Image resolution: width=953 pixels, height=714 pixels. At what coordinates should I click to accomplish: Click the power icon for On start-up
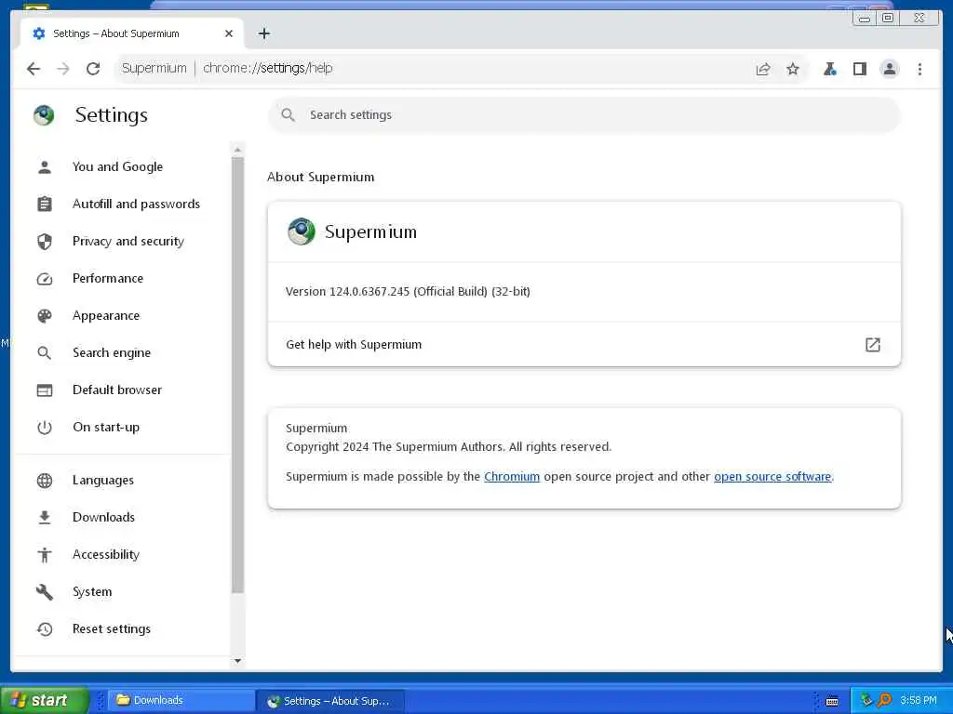point(45,428)
